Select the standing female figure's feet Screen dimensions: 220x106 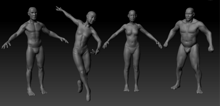[132, 88]
